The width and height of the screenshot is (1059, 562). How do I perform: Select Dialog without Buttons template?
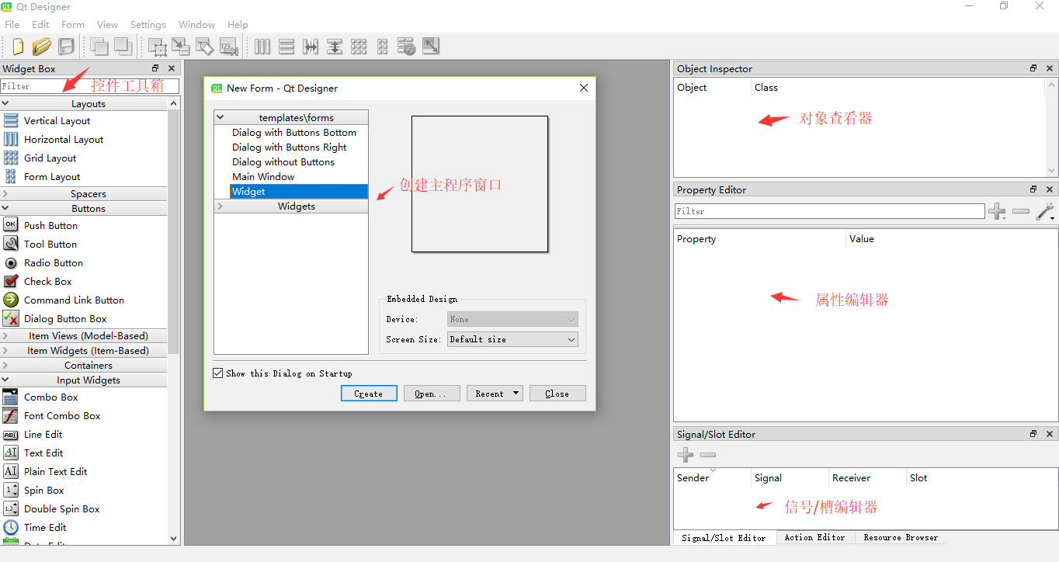point(283,162)
